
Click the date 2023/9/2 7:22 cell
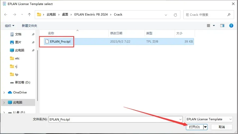pos(120,41)
